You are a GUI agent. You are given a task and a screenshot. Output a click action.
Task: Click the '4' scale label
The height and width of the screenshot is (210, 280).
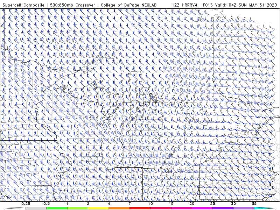109,204
